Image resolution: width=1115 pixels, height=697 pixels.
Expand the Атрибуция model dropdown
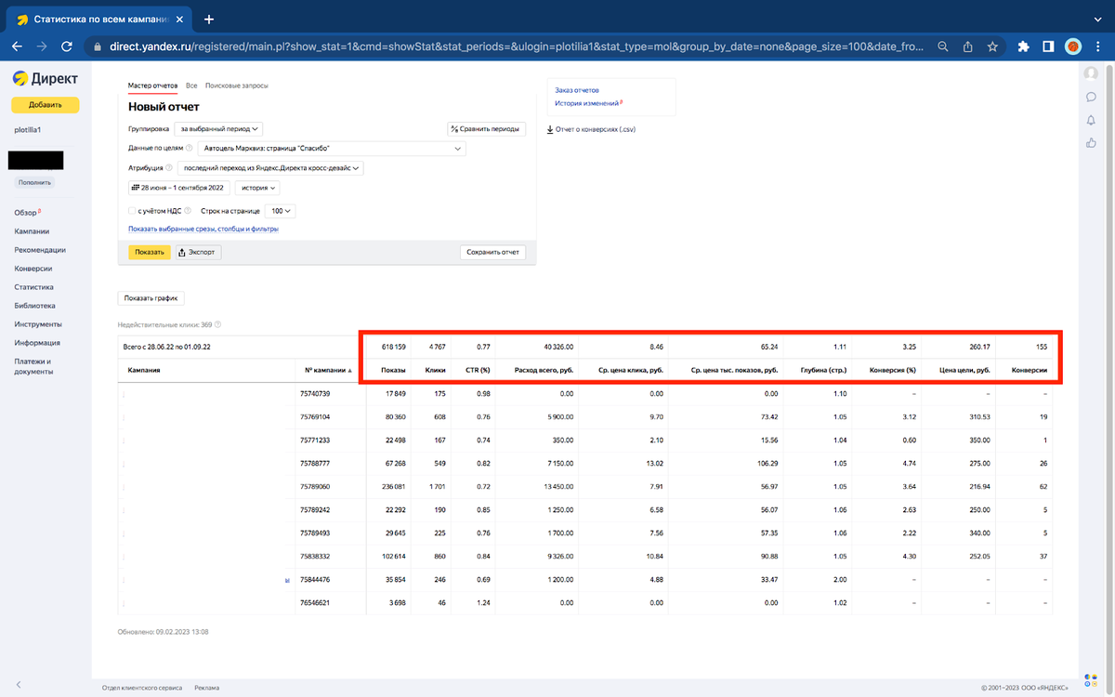click(270, 168)
